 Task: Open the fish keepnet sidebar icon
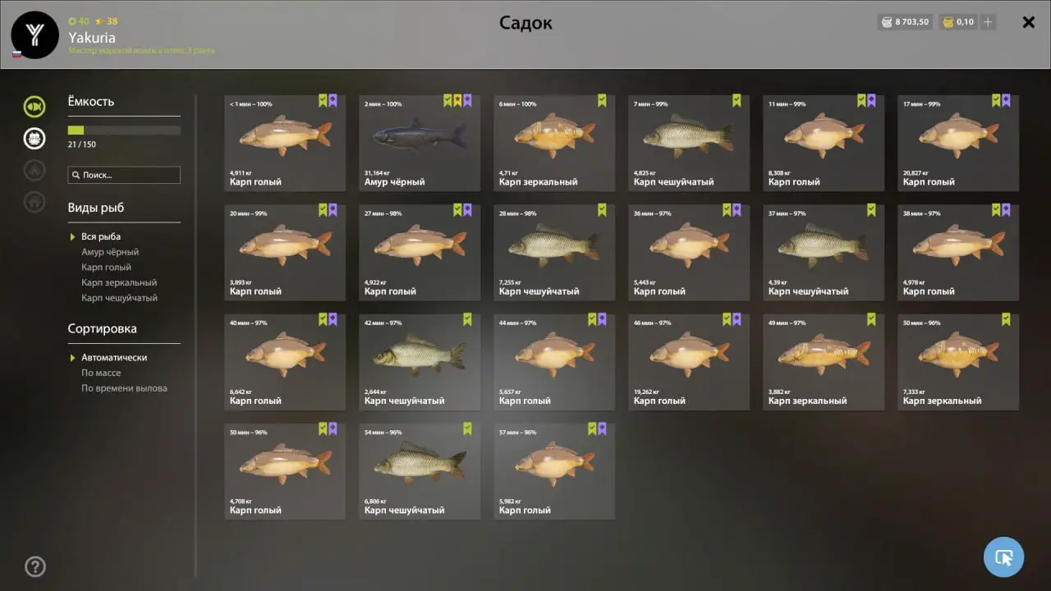point(34,106)
